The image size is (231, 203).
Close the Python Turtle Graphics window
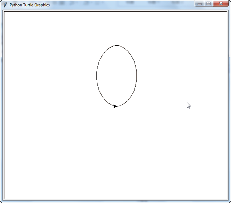(221, 3)
